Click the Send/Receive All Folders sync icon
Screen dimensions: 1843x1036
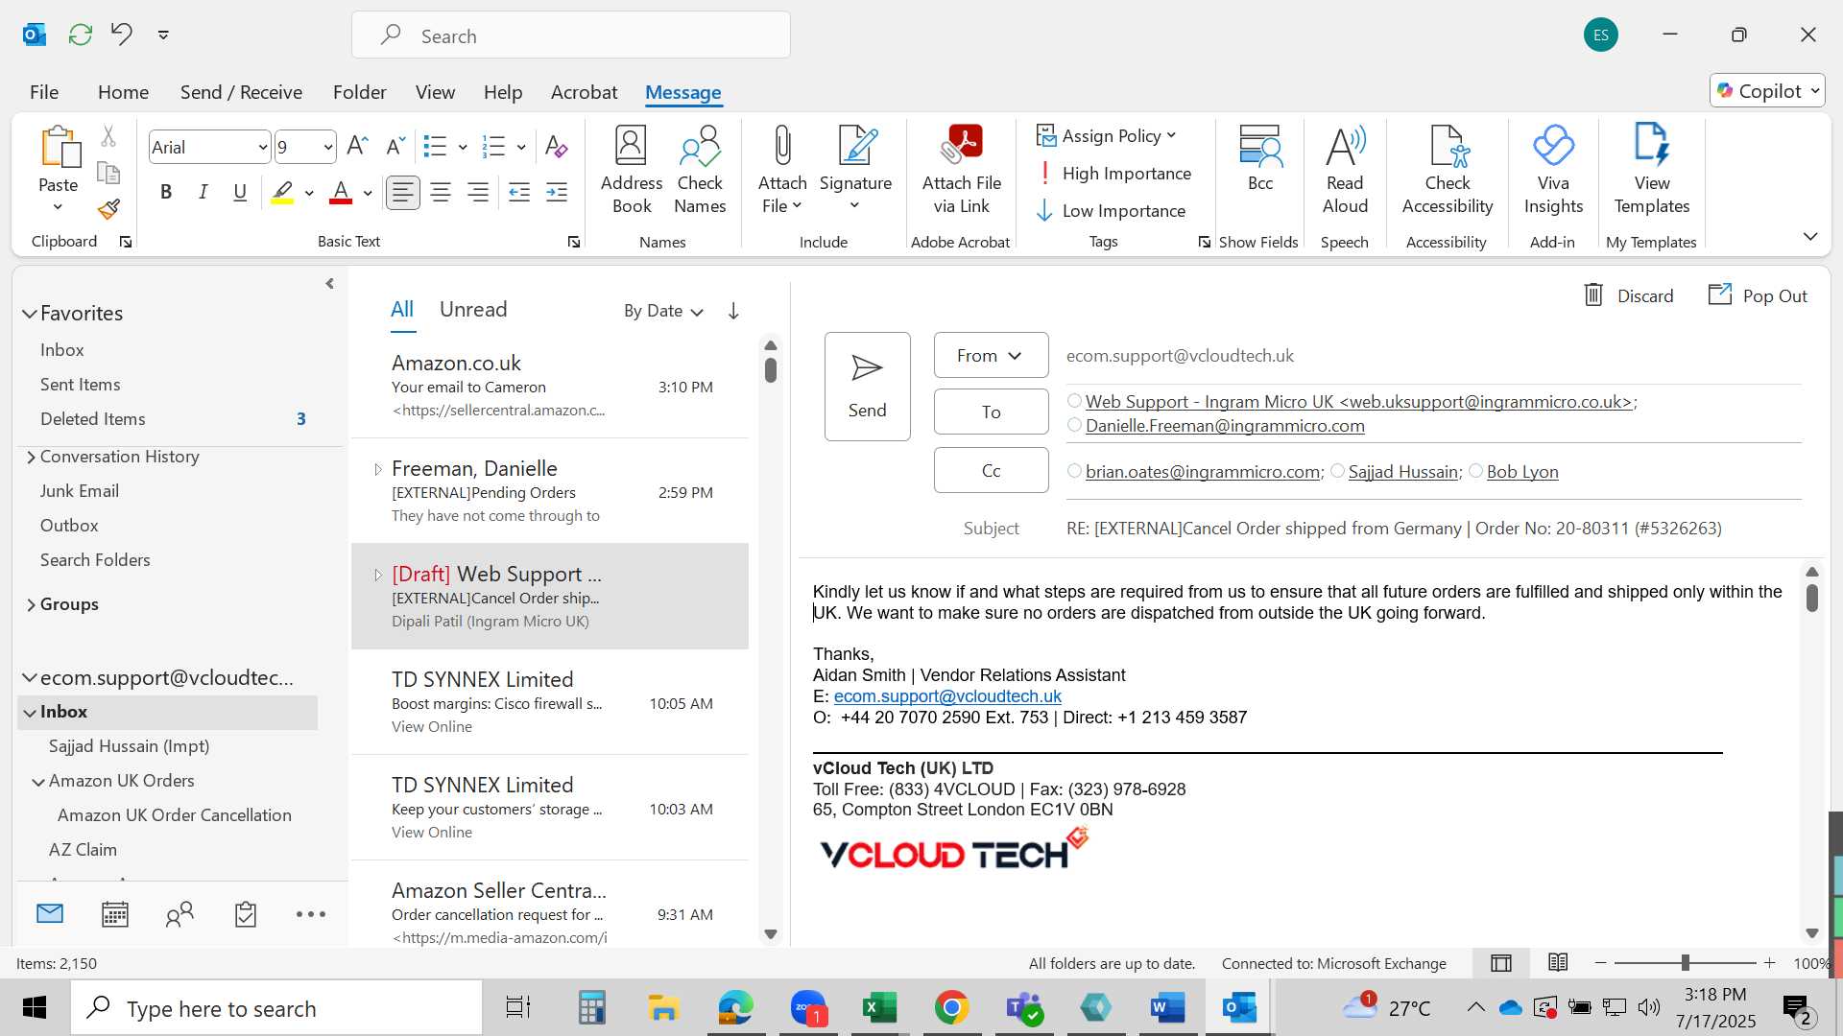pos(81,35)
